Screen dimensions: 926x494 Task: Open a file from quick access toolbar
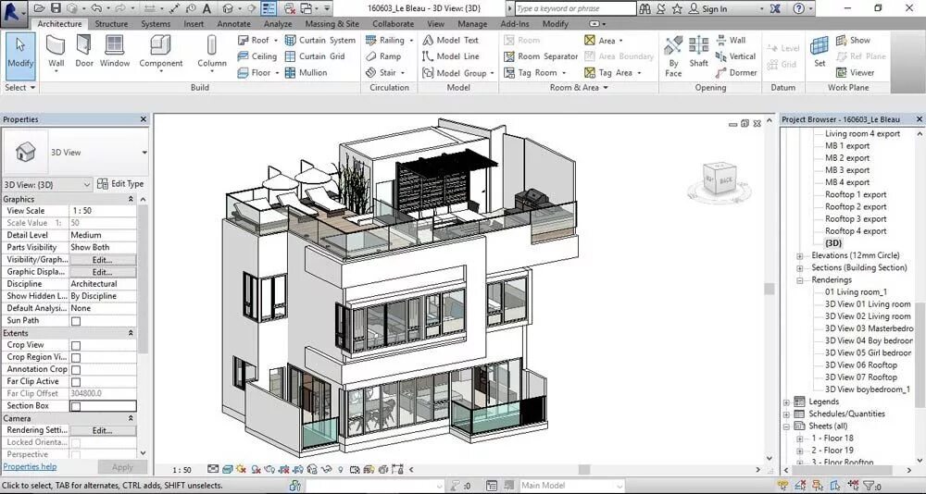39,8
